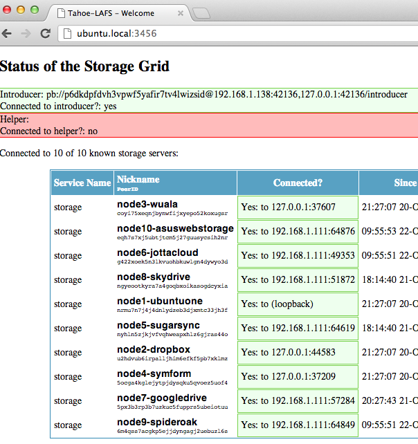Image resolution: width=418 pixels, height=444 pixels.
Task: Click cell 'Yes: to 192.168.1.111:51872'
Action: [298, 280]
